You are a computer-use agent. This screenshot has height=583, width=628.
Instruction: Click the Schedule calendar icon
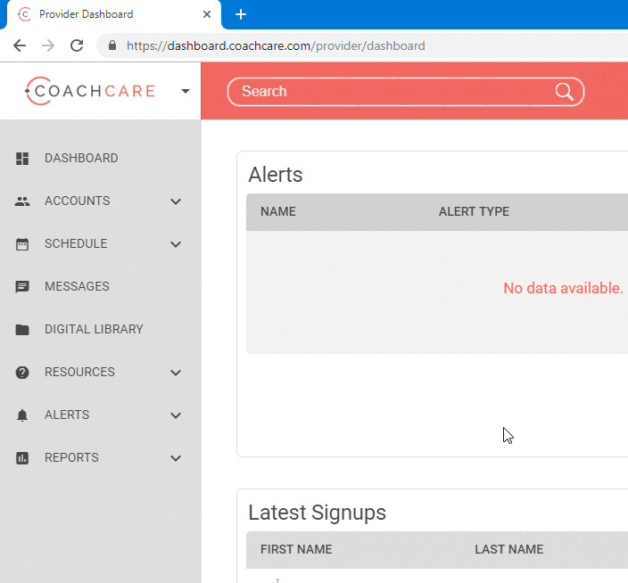tap(22, 244)
